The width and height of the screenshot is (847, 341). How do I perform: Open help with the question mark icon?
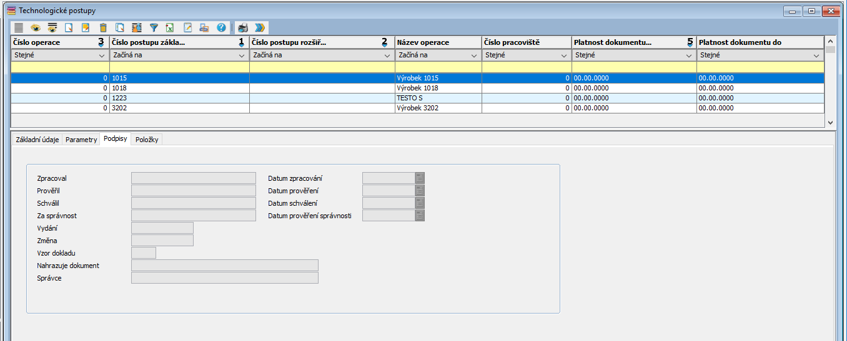click(x=221, y=27)
